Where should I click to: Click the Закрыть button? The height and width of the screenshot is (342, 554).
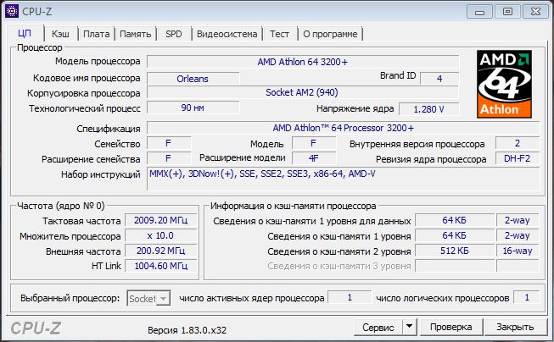coord(515,328)
